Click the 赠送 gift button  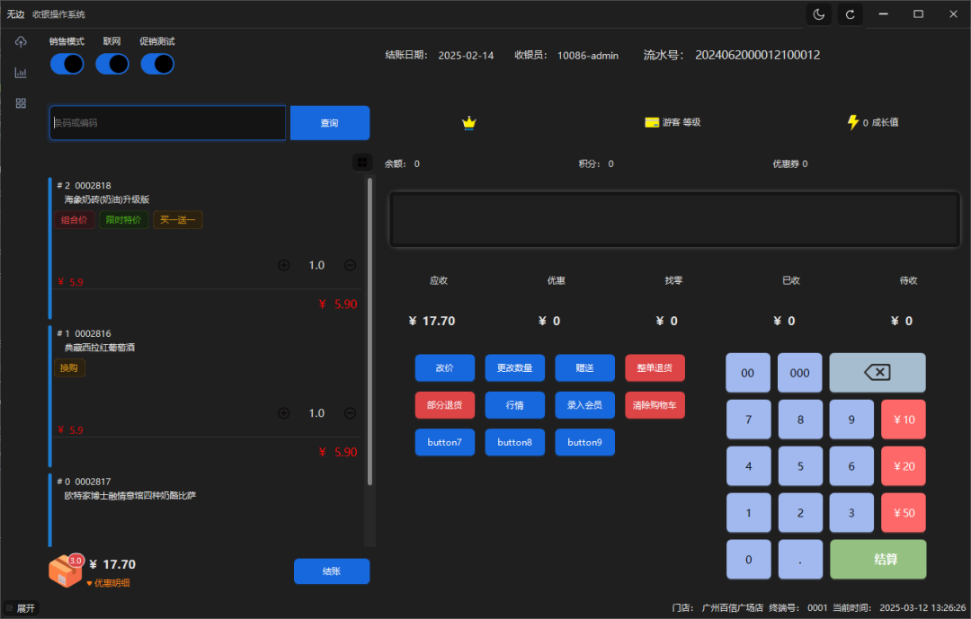(x=584, y=367)
